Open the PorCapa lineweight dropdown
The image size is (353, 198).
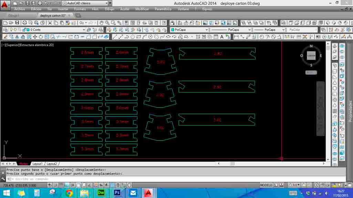tap(283, 30)
